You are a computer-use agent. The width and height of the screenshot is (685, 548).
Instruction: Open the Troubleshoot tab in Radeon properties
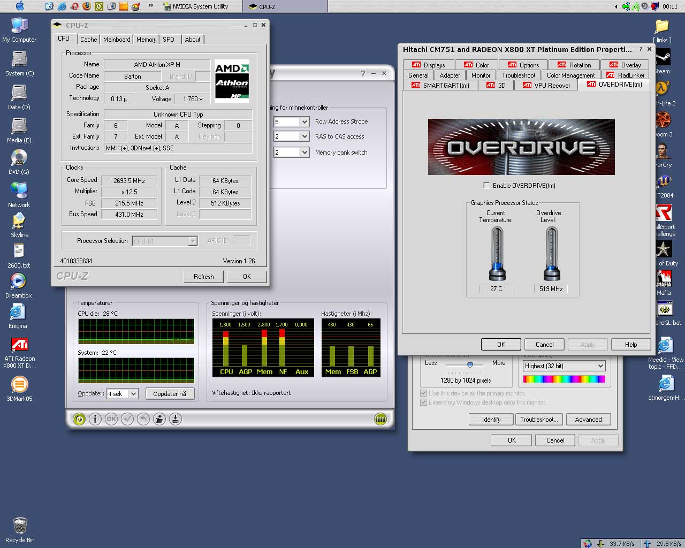(519, 75)
